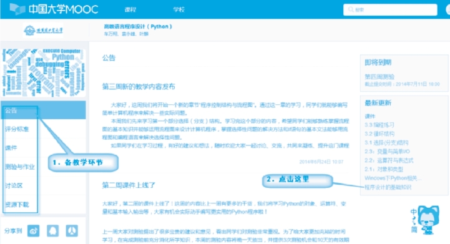This screenshot has width=450, height=244.
Task: Click announcement title 第三周新的教学内容发布
Action: (x=139, y=86)
